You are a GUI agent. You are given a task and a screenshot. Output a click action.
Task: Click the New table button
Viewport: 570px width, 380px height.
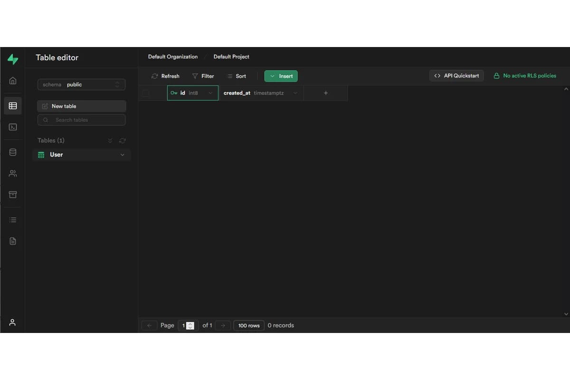[81, 106]
